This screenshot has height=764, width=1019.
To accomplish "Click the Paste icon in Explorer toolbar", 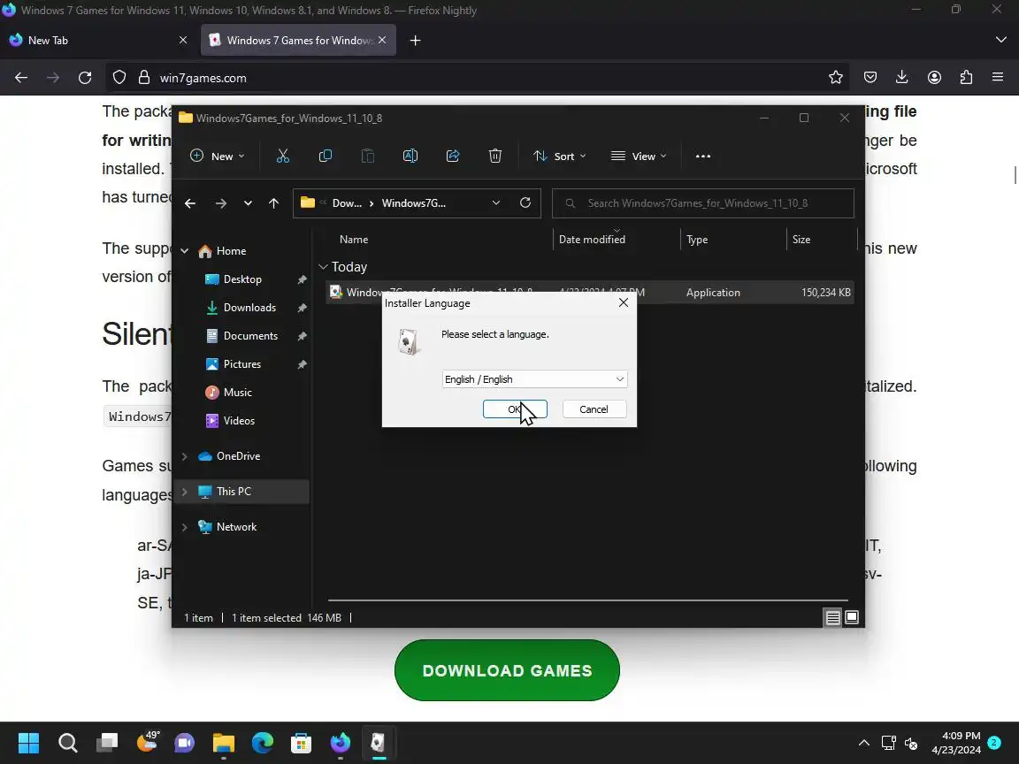I will click(368, 156).
